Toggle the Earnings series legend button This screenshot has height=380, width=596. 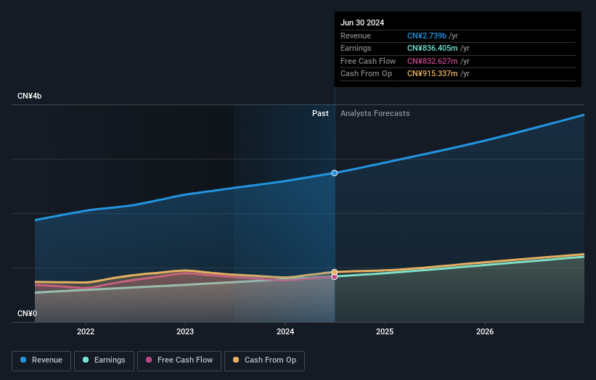[x=104, y=360]
